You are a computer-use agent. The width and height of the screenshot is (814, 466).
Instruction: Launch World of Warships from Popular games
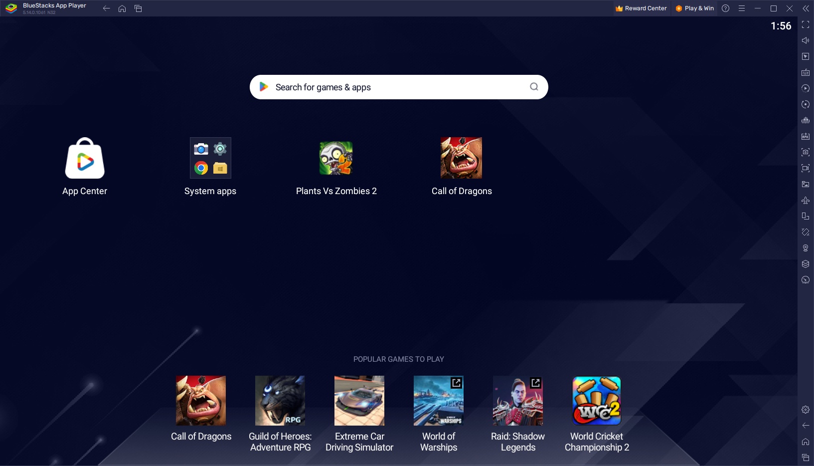[438, 401]
